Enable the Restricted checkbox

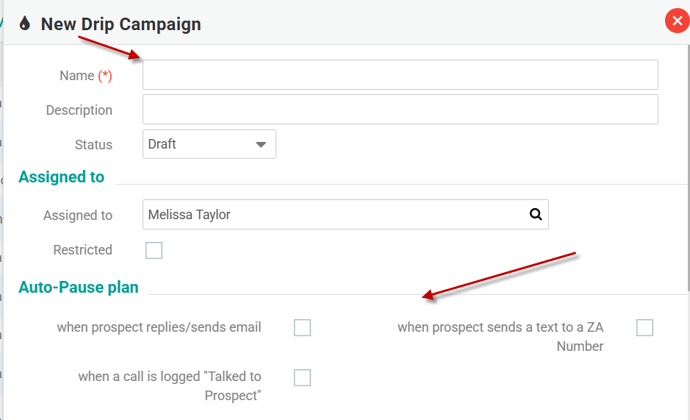(x=154, y=251)
